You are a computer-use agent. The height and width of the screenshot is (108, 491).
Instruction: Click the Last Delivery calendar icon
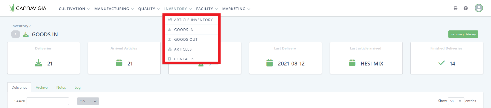click(269, 63)
